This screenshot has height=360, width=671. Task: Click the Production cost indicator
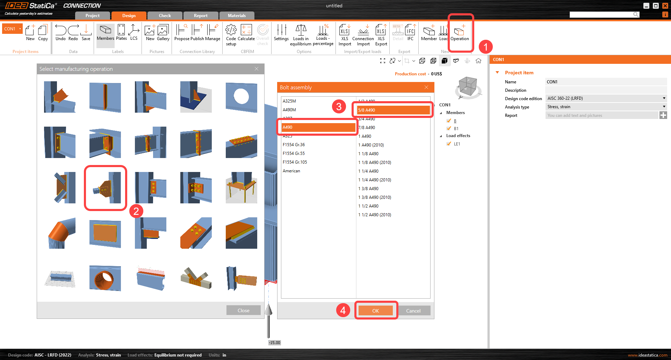pos(411,74)
